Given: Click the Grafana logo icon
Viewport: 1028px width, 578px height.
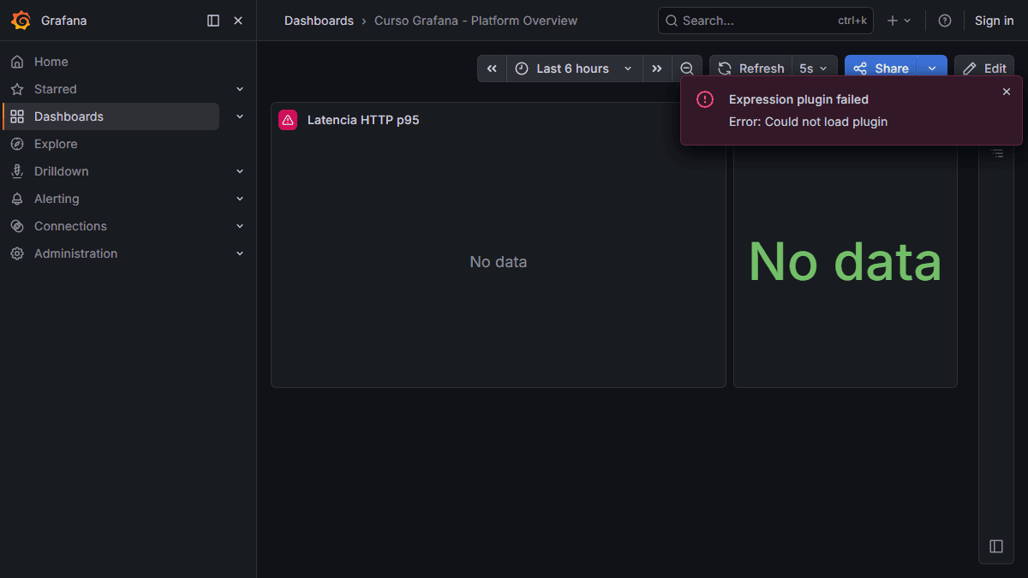Looking at the screenshot, I should 21,21.
